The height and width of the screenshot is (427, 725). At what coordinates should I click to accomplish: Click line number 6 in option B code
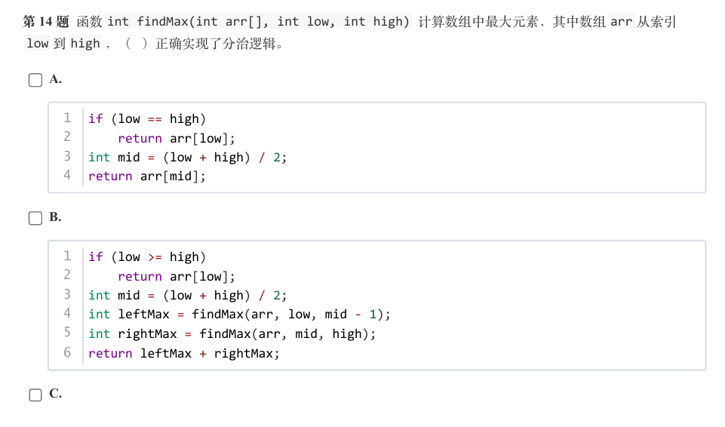click(x=67, y=352)
